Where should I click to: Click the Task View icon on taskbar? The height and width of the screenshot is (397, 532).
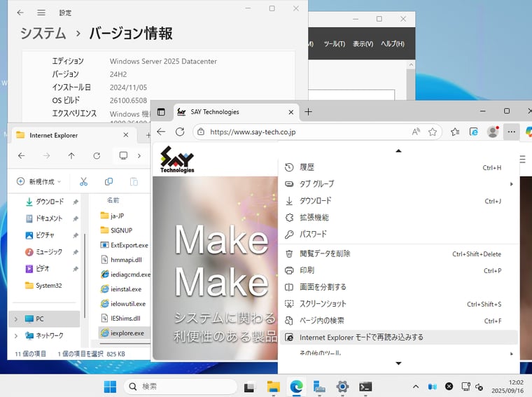[249, 386]
